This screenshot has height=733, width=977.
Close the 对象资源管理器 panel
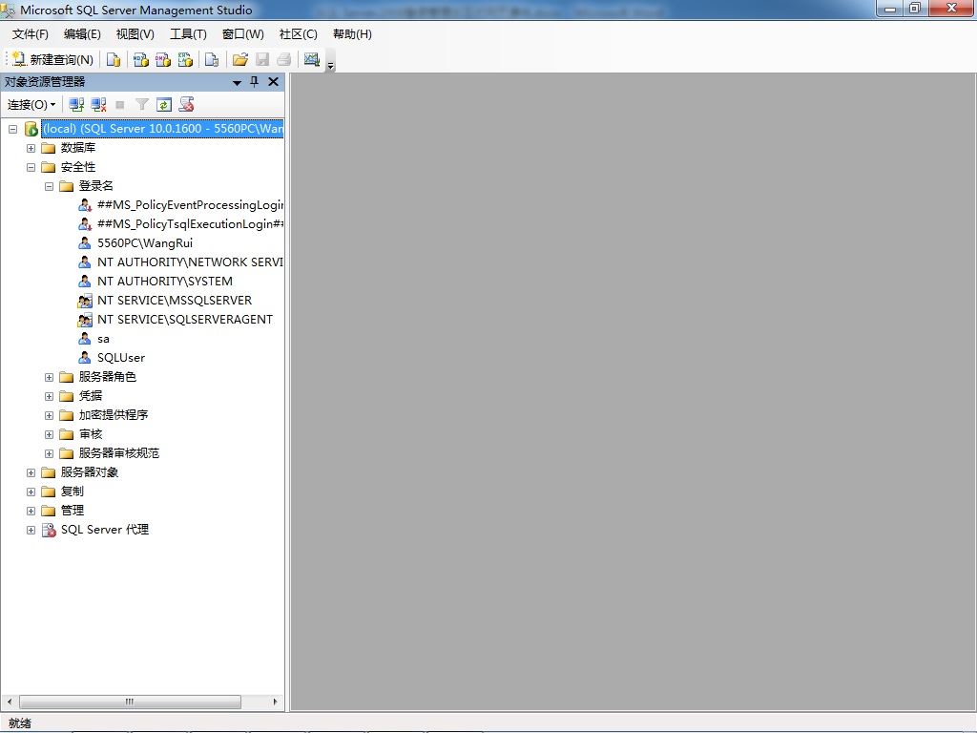click(273, 82)
